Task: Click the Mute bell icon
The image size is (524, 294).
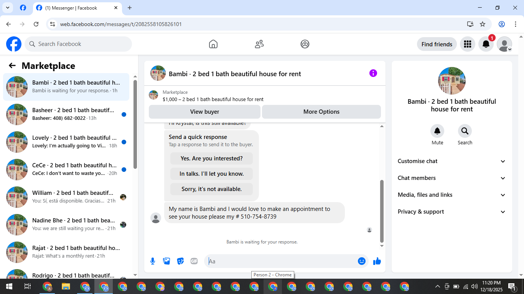Action: 437,131
